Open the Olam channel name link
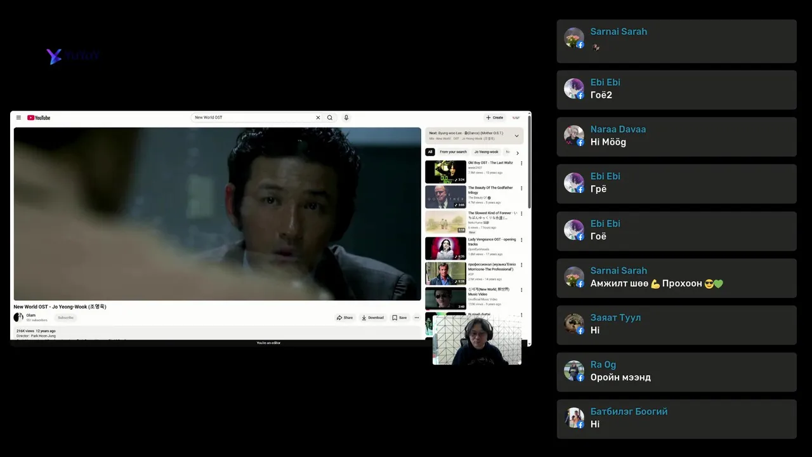812x457 pixels. tap(31, 315)
